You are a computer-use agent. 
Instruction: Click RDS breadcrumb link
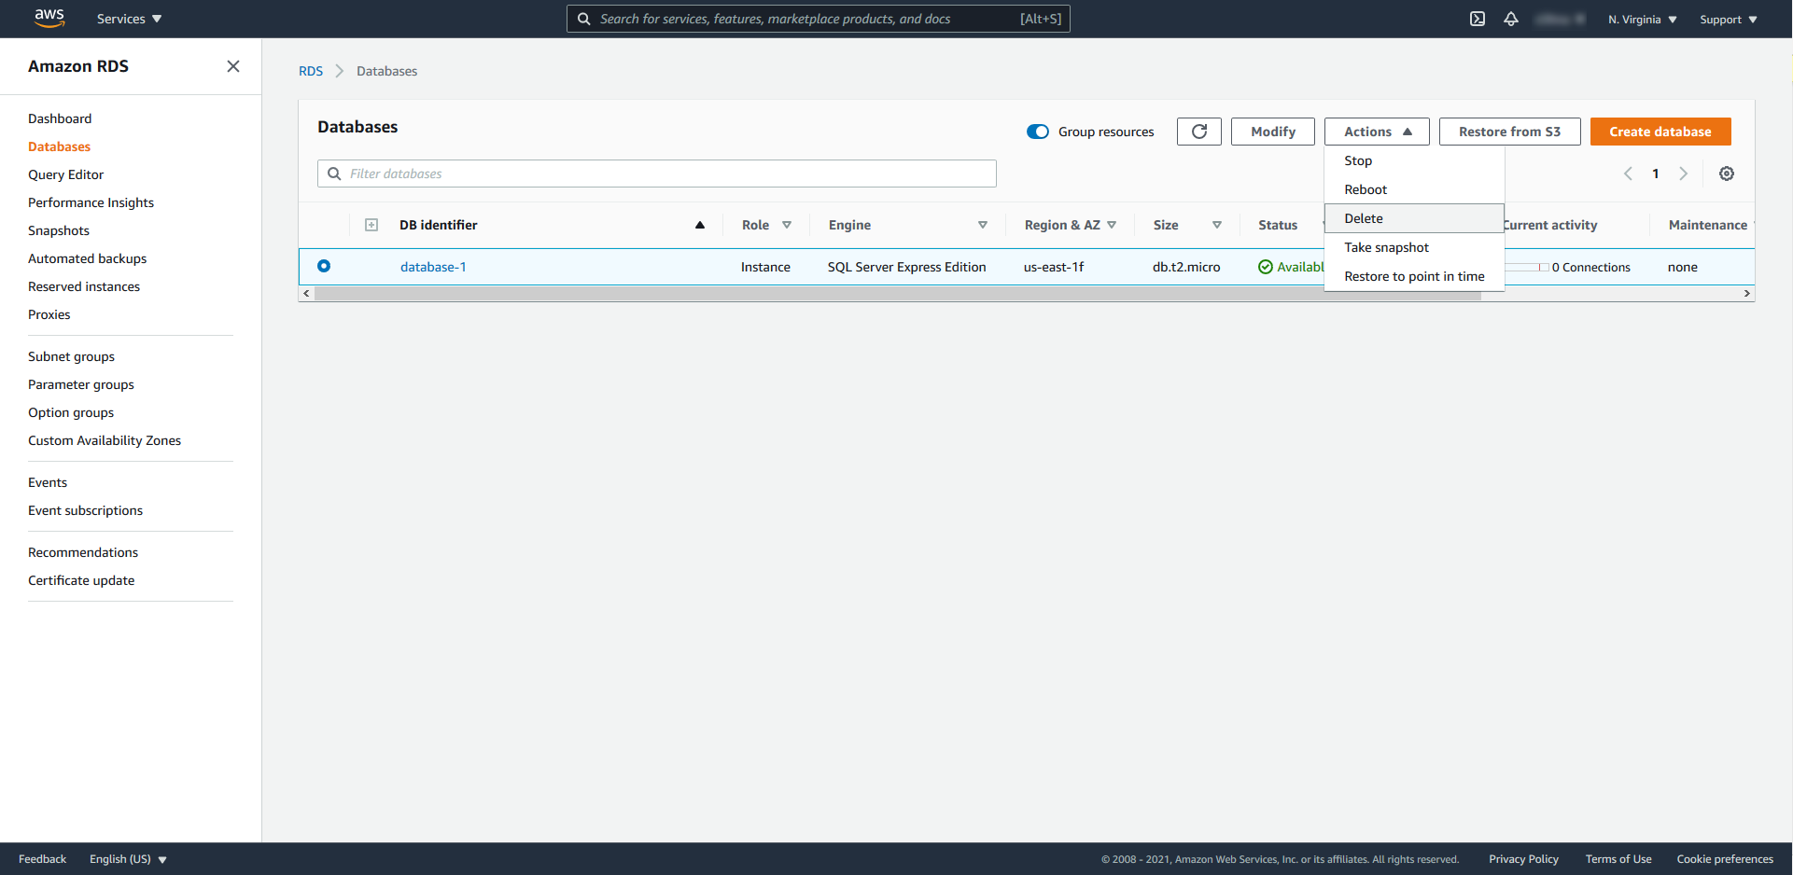coord(311,71)
